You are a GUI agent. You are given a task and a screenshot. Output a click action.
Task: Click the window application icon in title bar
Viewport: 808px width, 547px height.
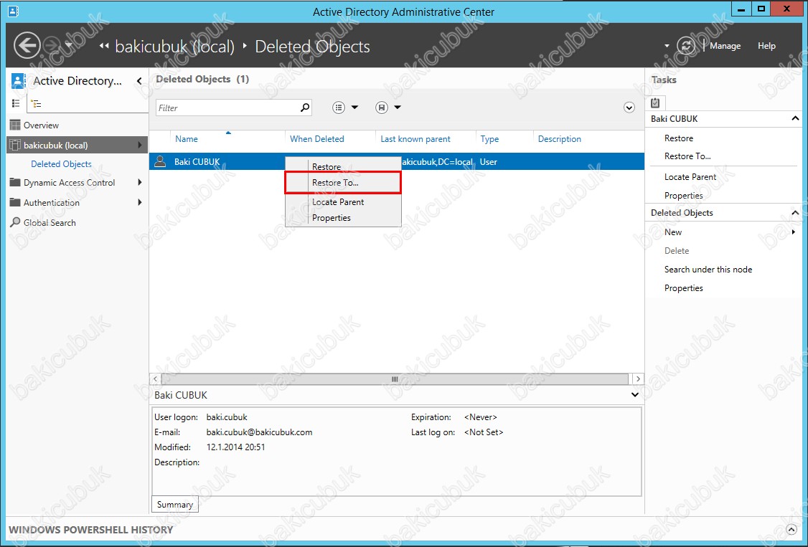(x=13, y=11)
